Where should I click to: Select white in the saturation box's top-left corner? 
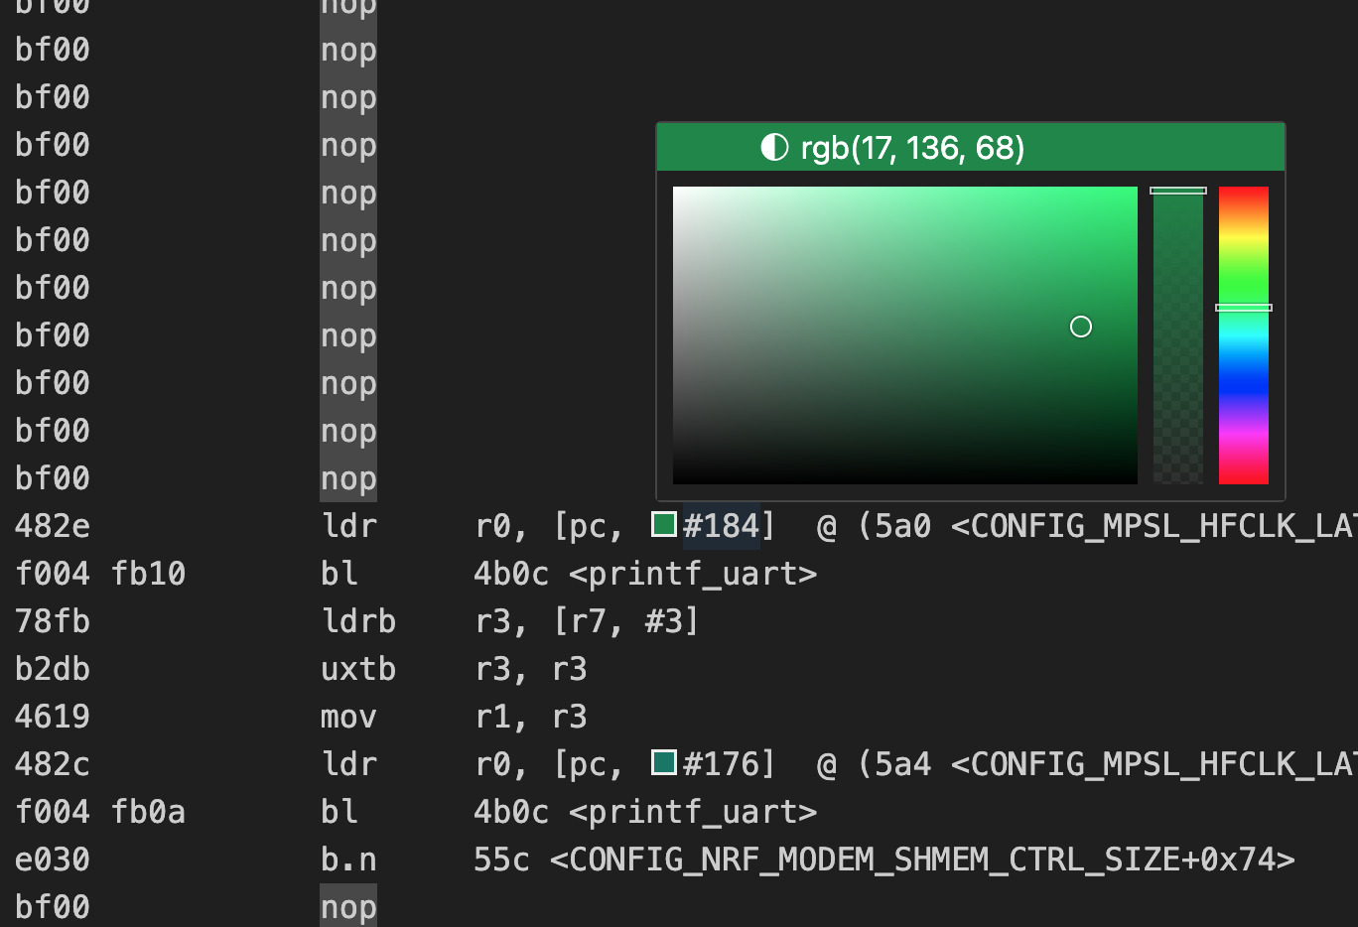675,189
